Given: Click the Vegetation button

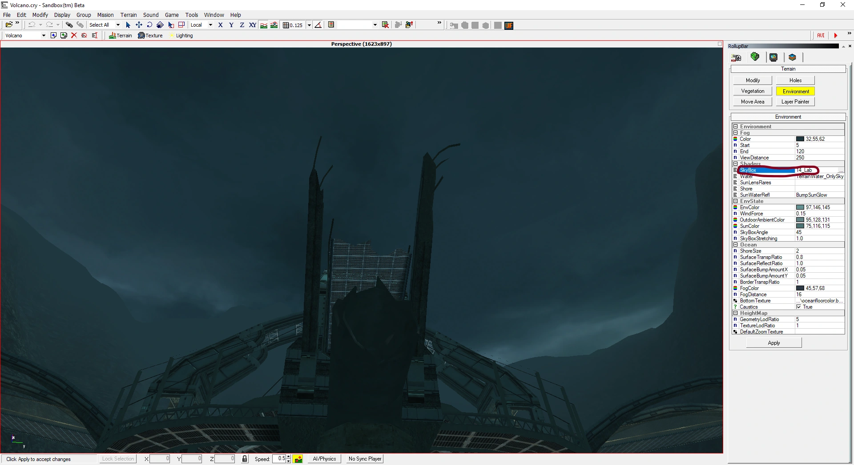Looking at the screenshot, I should (x=753, y=91).
